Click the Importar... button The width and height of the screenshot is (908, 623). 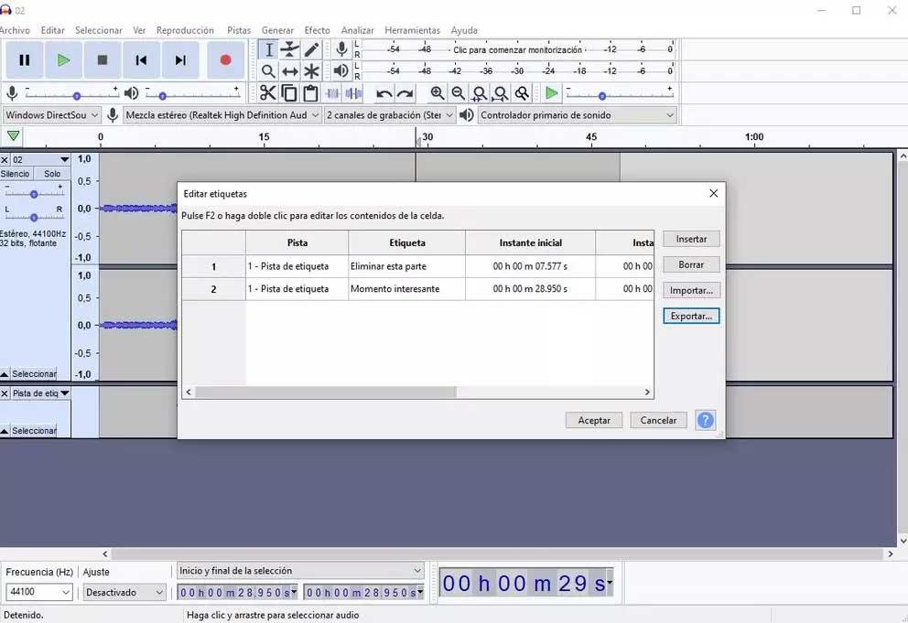(691, 291)
